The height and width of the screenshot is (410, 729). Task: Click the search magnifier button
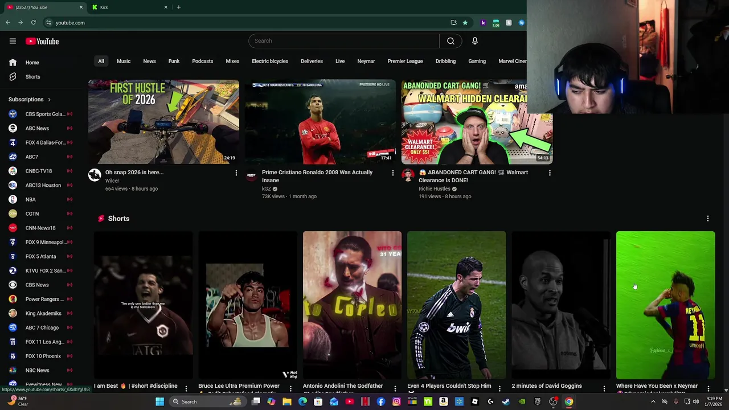tap(450, 41)
